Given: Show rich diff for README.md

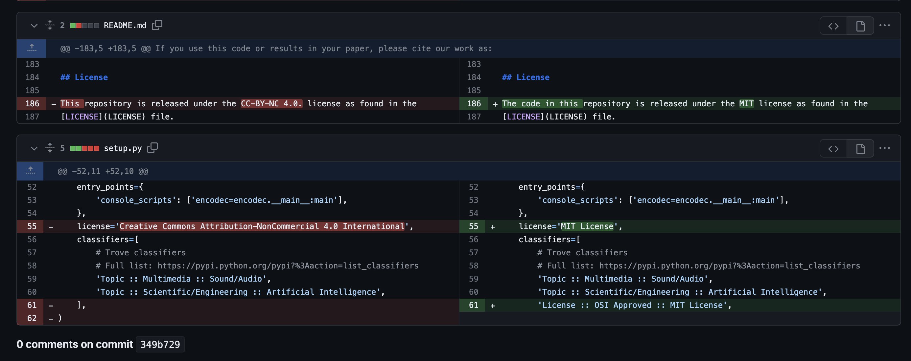Looking at the screenshot, I should (860, 26).
